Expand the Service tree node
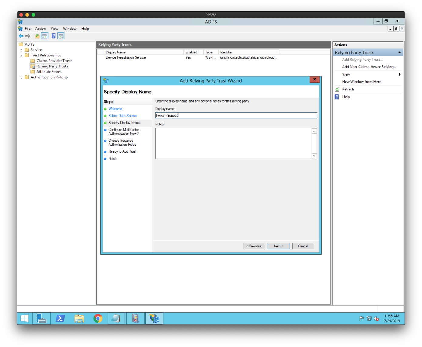 (x=21, y=50)
